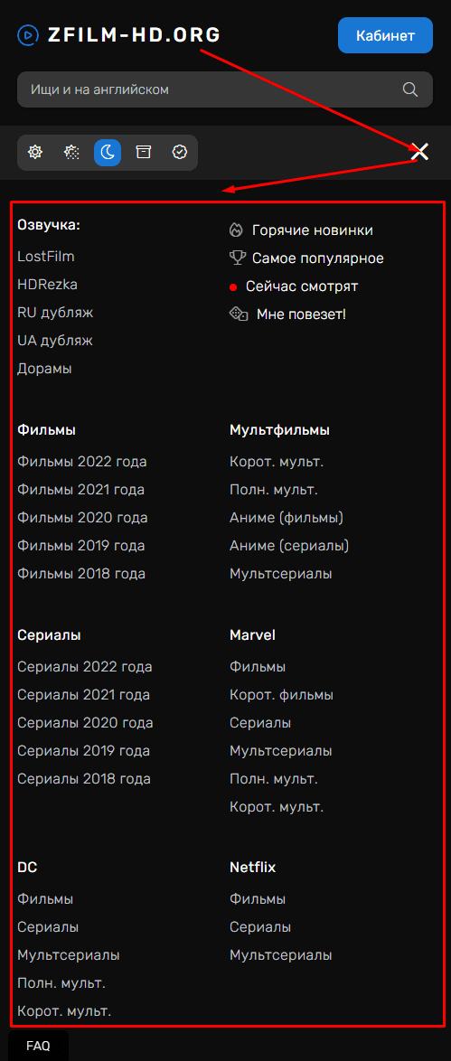Open the FAQ tab at the bottom
This screenshot has height=1061, width=451.
[x=38, y=1046]
